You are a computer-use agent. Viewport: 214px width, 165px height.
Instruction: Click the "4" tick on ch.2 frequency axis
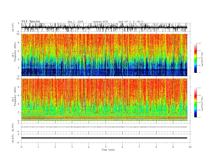coord(19,104)
